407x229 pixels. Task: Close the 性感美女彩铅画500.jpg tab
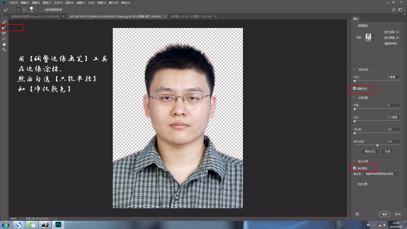64,16
